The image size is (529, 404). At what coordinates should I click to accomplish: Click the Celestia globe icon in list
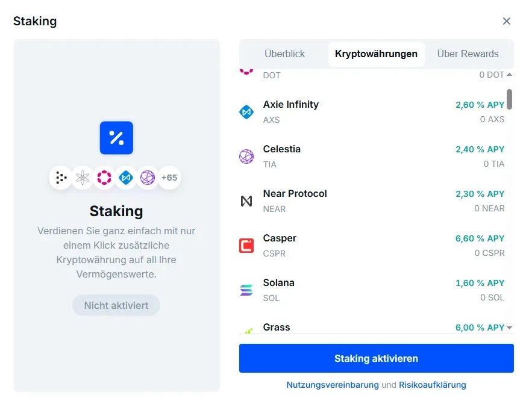pos(246,157)
